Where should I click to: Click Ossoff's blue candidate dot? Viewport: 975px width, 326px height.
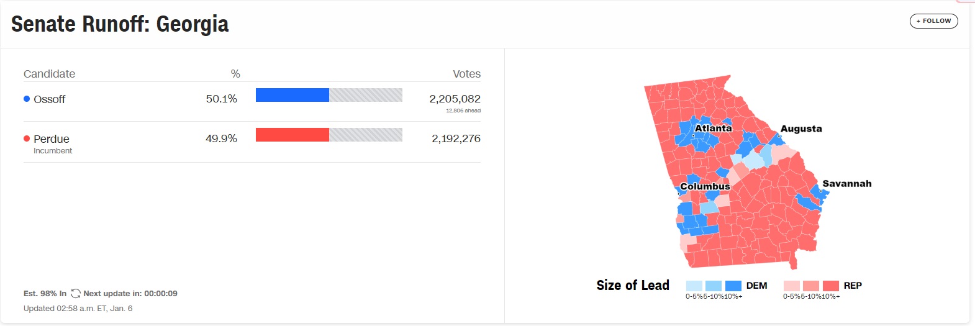27,99
